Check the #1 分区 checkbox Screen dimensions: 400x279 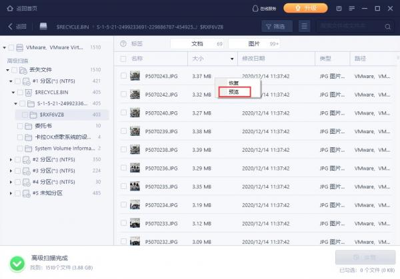point(17,81)
